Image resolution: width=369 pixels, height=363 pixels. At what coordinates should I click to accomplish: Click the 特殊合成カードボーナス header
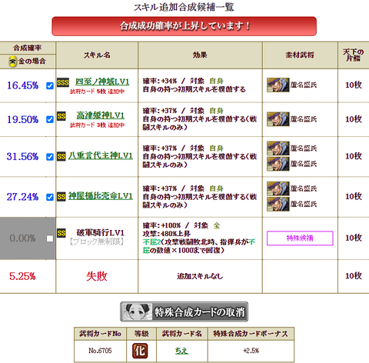point(251,334)
